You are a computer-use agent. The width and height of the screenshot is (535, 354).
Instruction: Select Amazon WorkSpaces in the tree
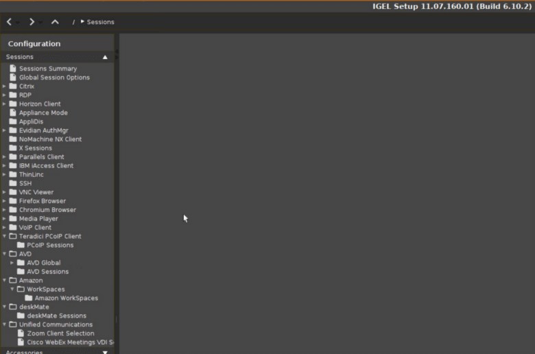click(67, 298)
